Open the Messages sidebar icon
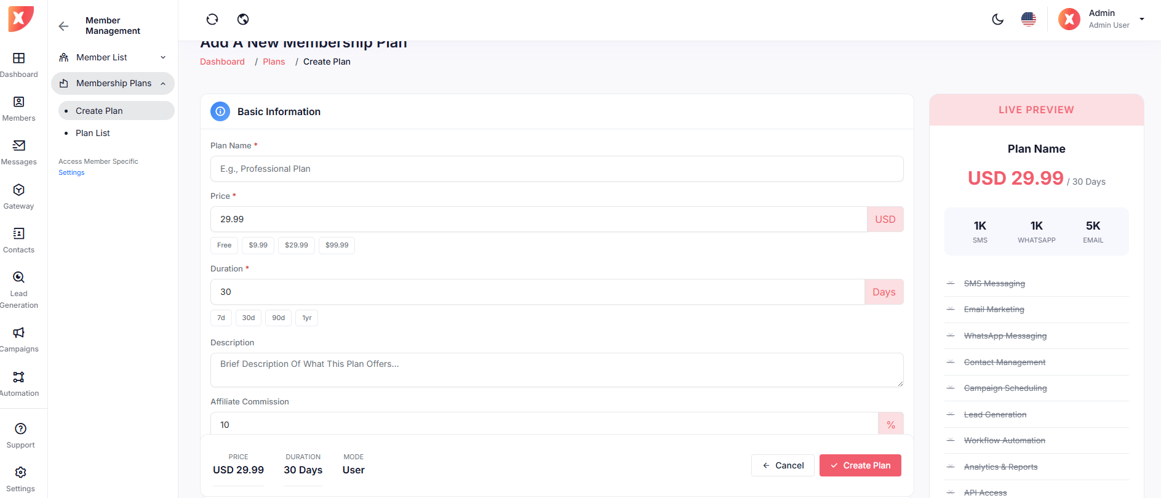Screen dimensions: 1161x498 (x=19, y=152)
